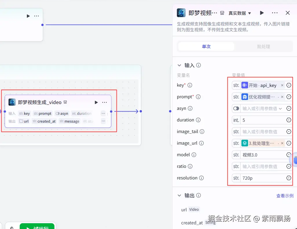Screen dimensions: 297x229
Task: Click the url Video output entry
Action: pos(190,210)
